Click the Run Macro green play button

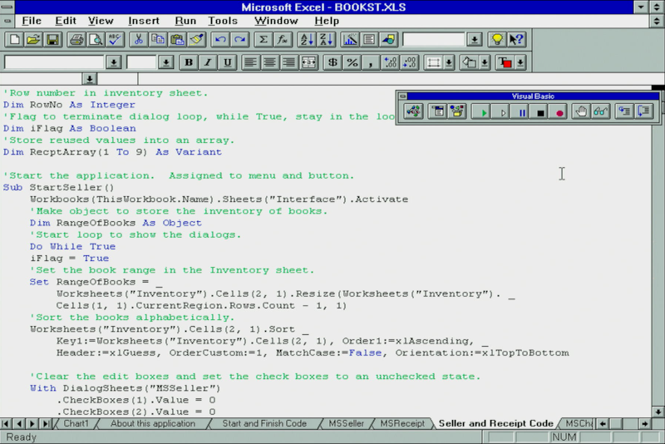(481, 111)
